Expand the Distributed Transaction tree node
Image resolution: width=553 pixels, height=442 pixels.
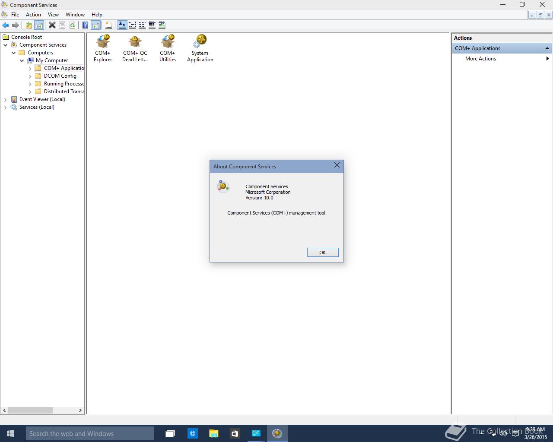tap(30, 92)
